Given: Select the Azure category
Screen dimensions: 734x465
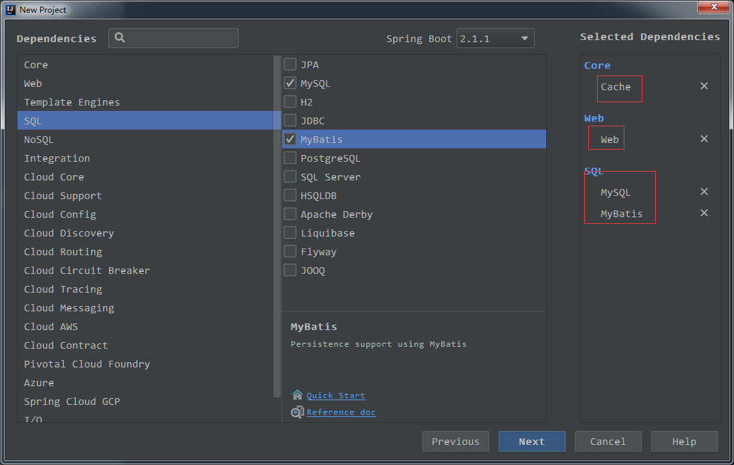Looking at the screenshot, I should click(x=145, y=383).
